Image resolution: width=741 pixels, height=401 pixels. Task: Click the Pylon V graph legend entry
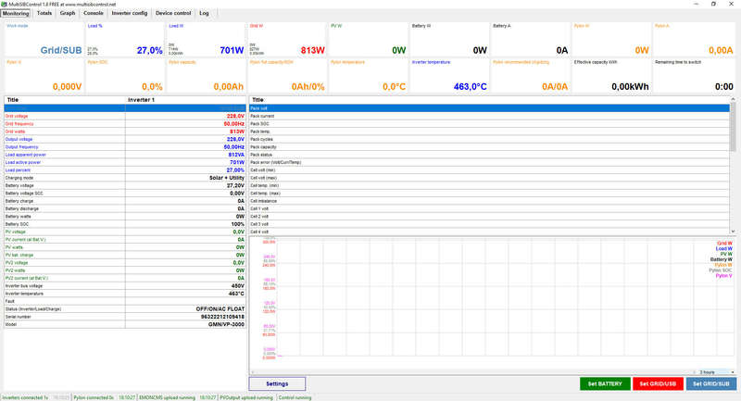(x=723, y=276)
